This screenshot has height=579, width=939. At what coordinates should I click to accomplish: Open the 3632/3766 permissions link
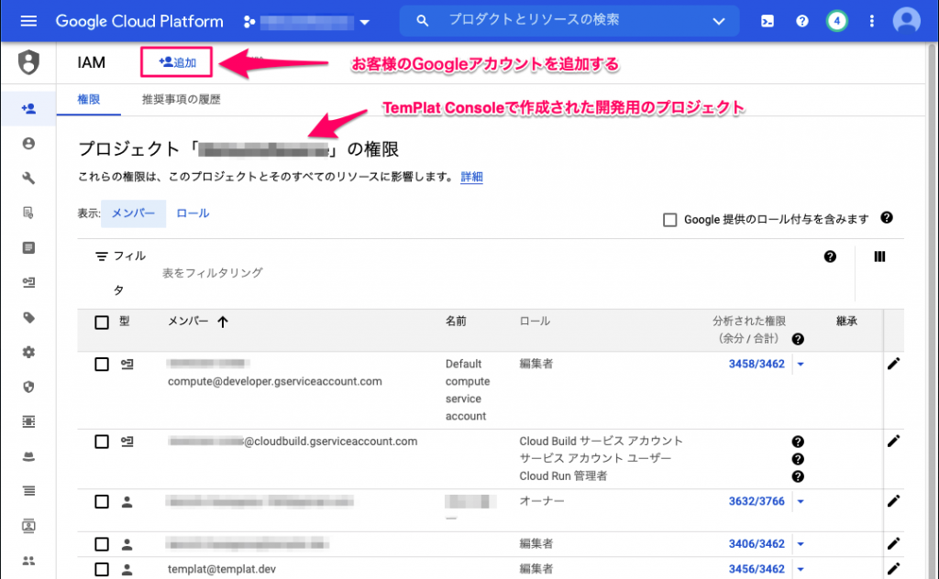(757, 501)
